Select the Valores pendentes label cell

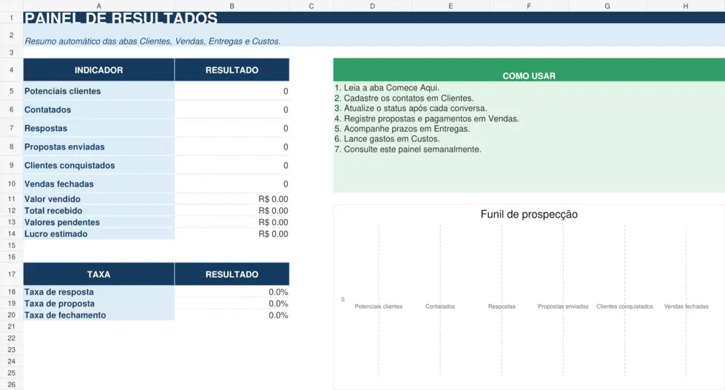[99, 222]
